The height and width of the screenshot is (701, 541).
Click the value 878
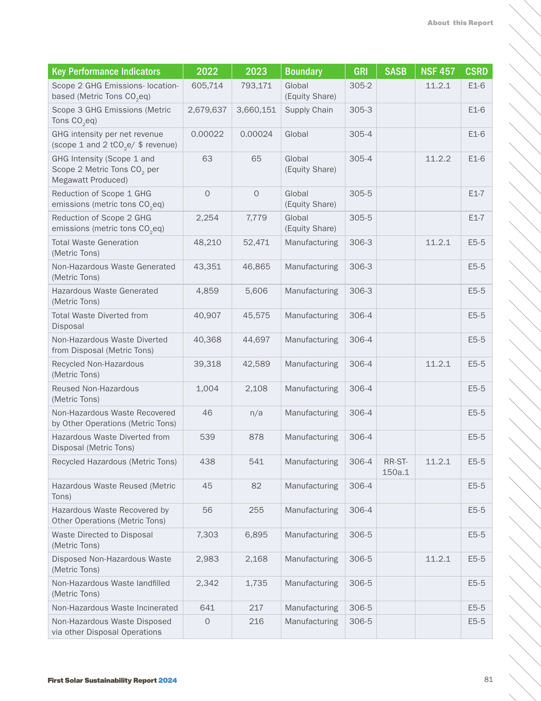point(256,437)
